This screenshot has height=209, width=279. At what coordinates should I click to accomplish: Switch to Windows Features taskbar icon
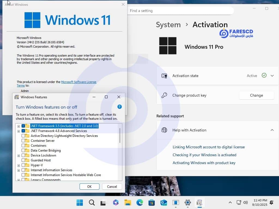[199, 202]
